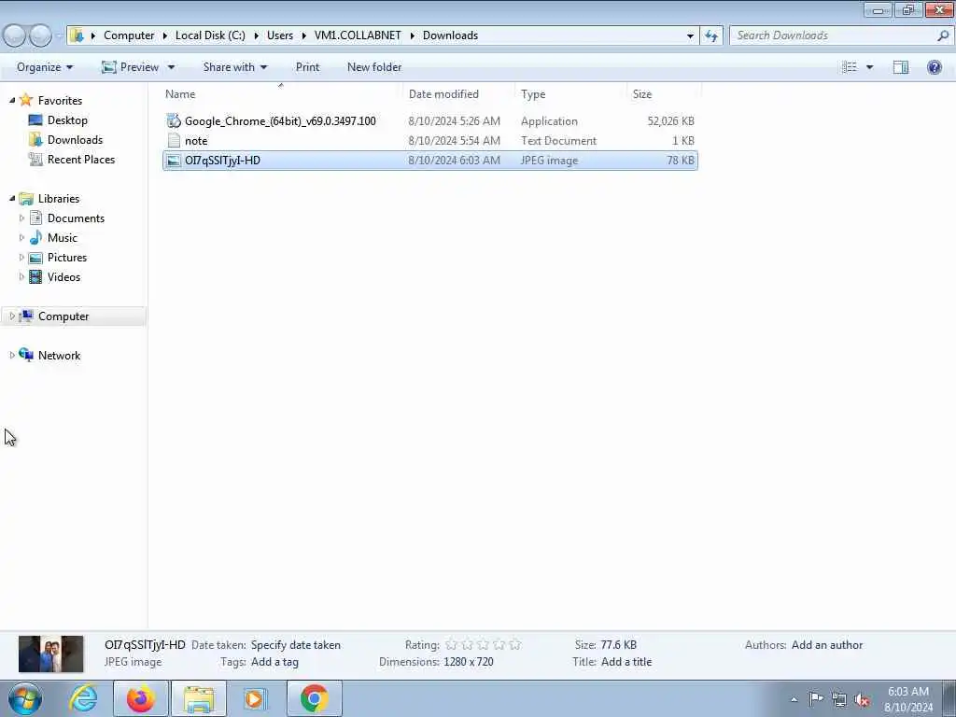Image resolution: width=956 pixels, height=717 pixels.
Task: Click the Desktop icon in Favorites
Action: pos(35,120)
